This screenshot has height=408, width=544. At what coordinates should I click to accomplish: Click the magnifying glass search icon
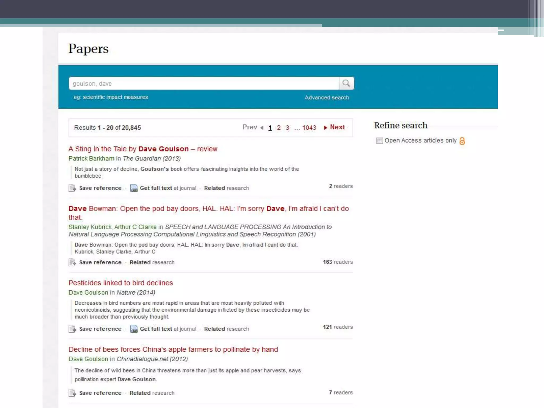346,83
